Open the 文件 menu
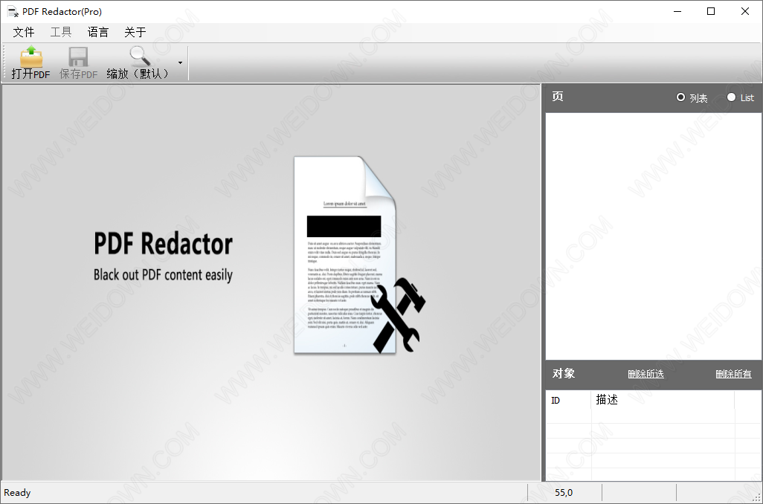The width and height of the screenshot is (763, 504). (x=24, y=32)
